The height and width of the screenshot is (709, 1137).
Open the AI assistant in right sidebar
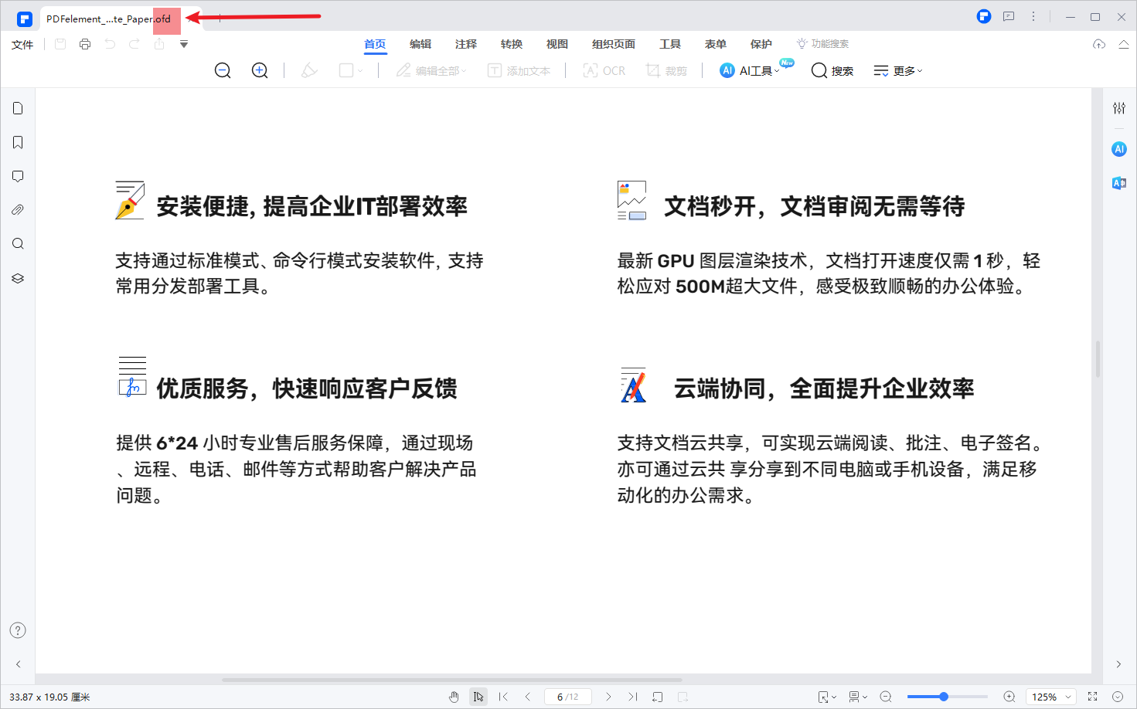1118,149
